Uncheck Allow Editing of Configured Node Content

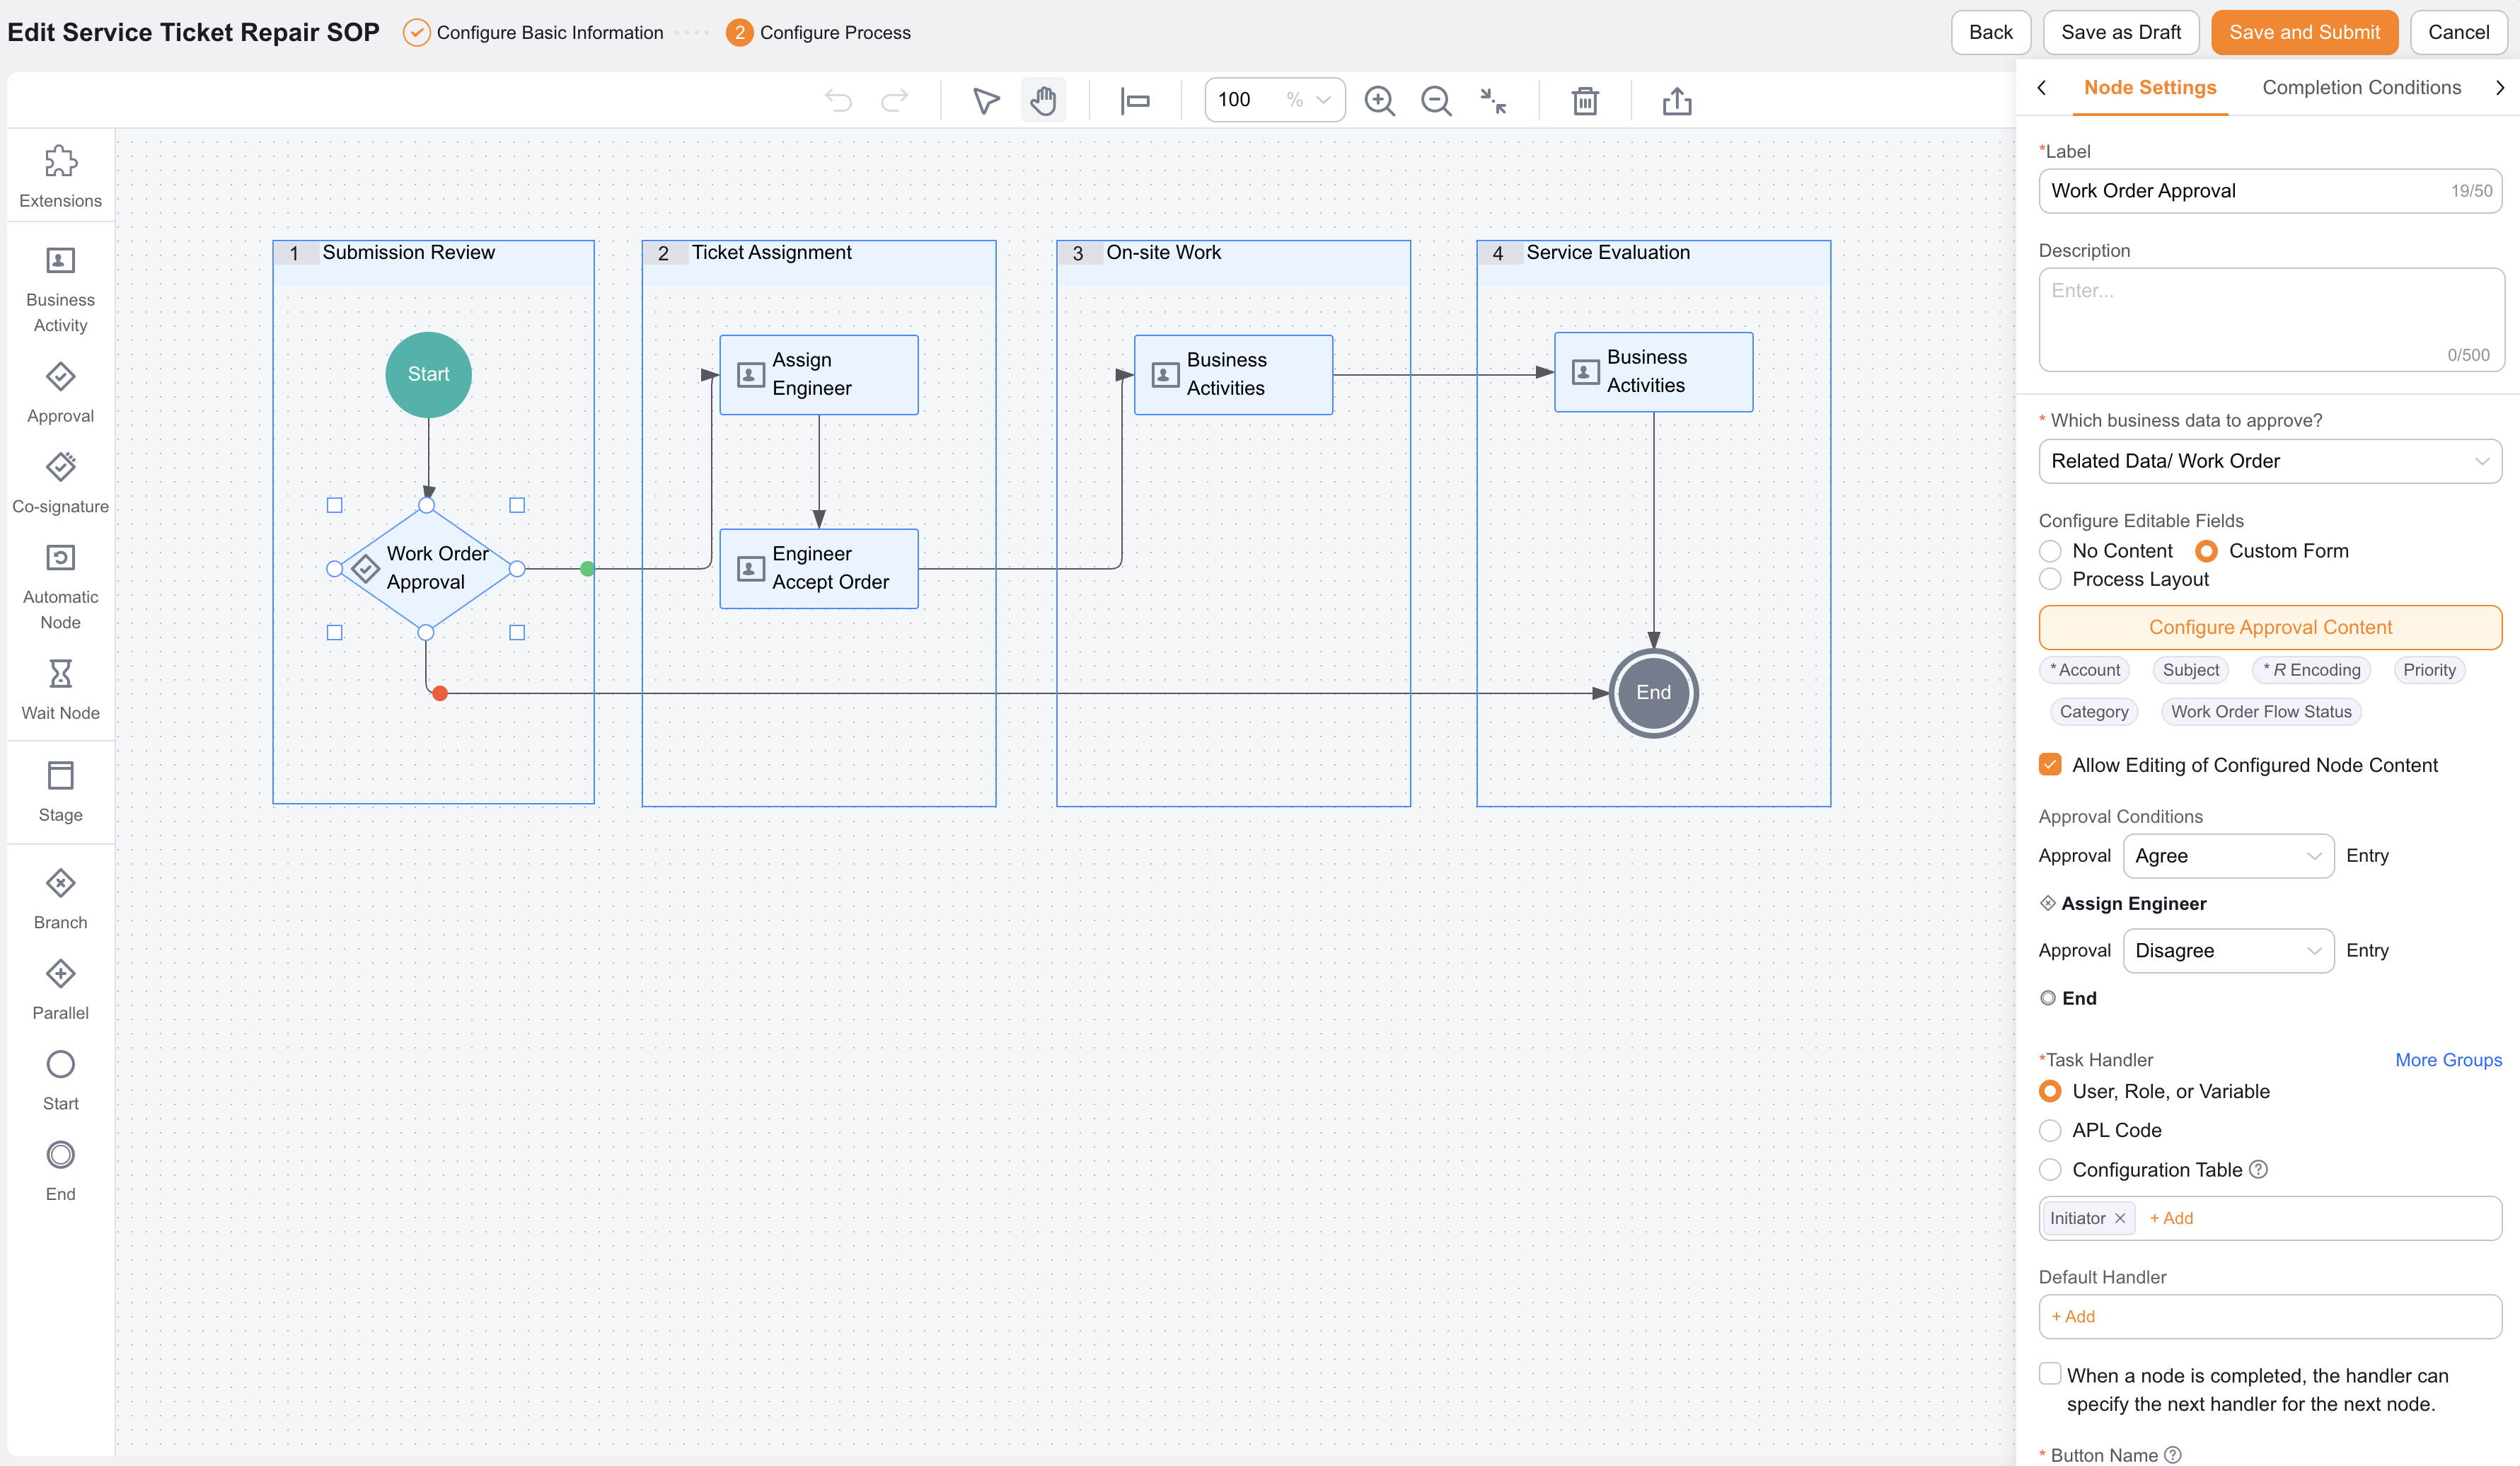point(2050,765)
